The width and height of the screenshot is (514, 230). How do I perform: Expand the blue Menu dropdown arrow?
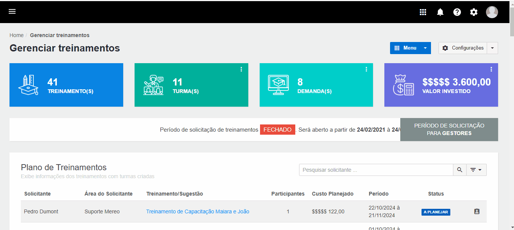pos(425,48)
